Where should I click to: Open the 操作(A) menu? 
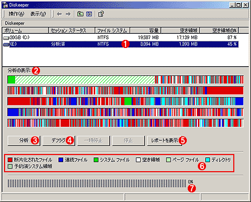[16, 14]
